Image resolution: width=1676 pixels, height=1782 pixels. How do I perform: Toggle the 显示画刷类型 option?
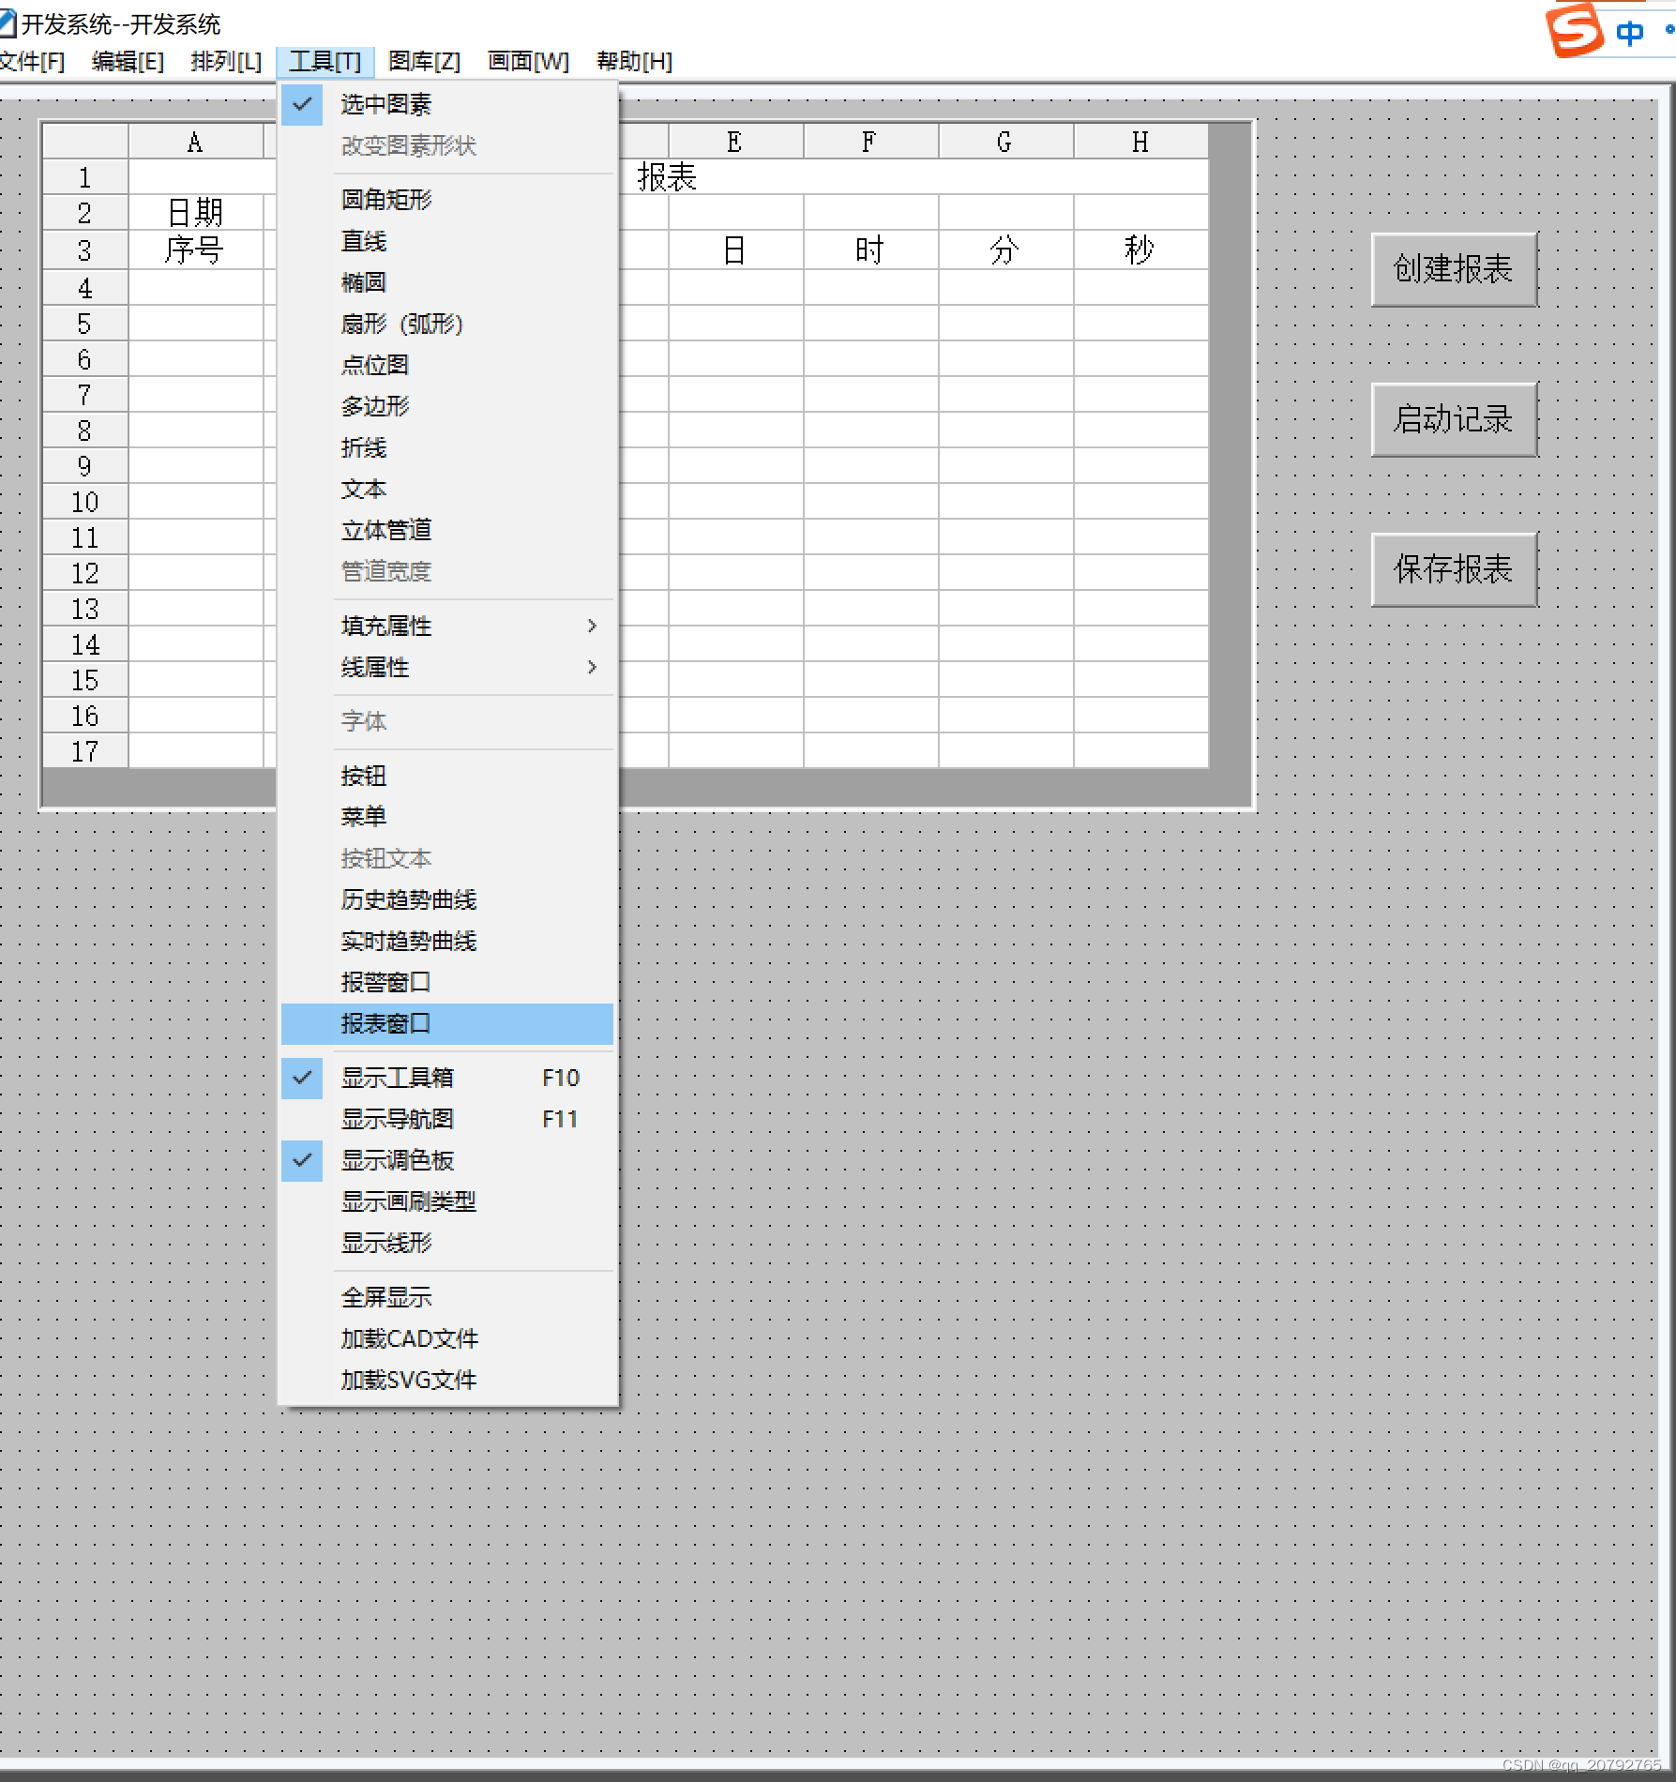coord(447,1201)
